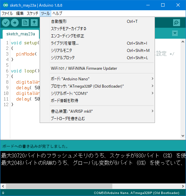Image resolution: width=186 pixels, height=196 pixels.
Task: Minimize the Arduino window
Action: (148, 5)
